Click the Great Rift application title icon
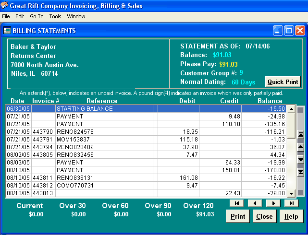 pos(4,5)
